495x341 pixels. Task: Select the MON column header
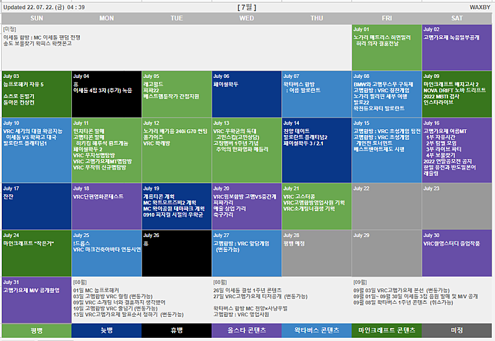tap(106, 19)
